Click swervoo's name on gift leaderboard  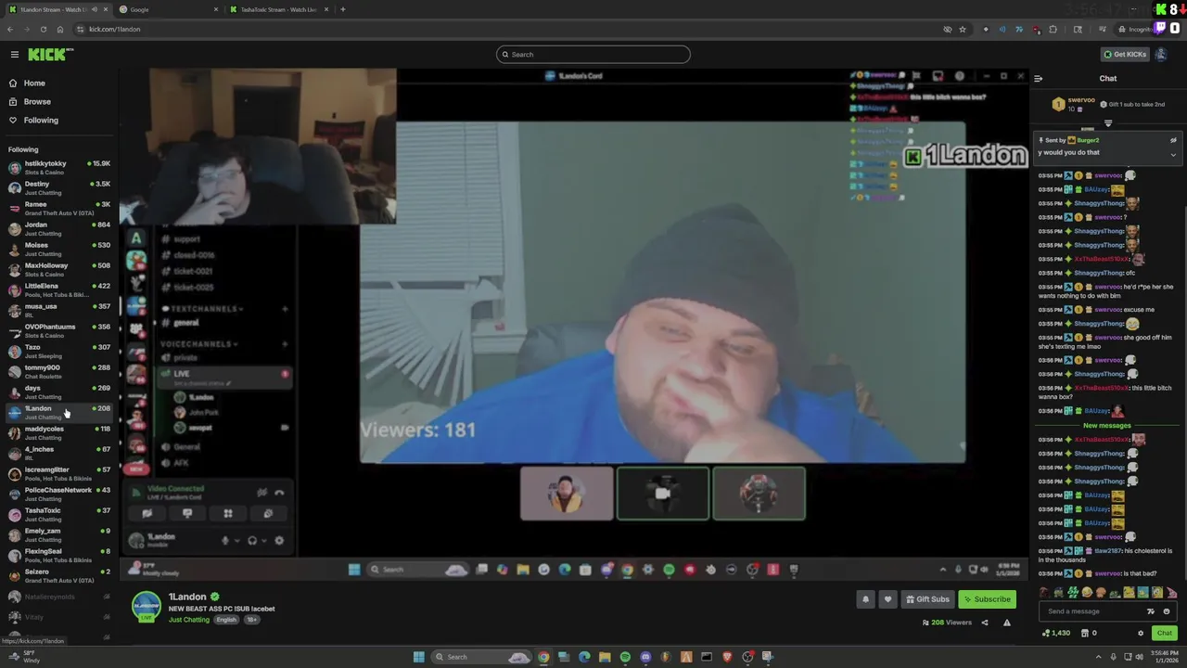pyautogui.click(x=1081, y=99)
